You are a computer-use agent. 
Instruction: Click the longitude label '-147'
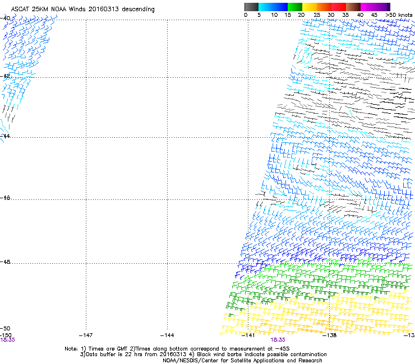86,335
